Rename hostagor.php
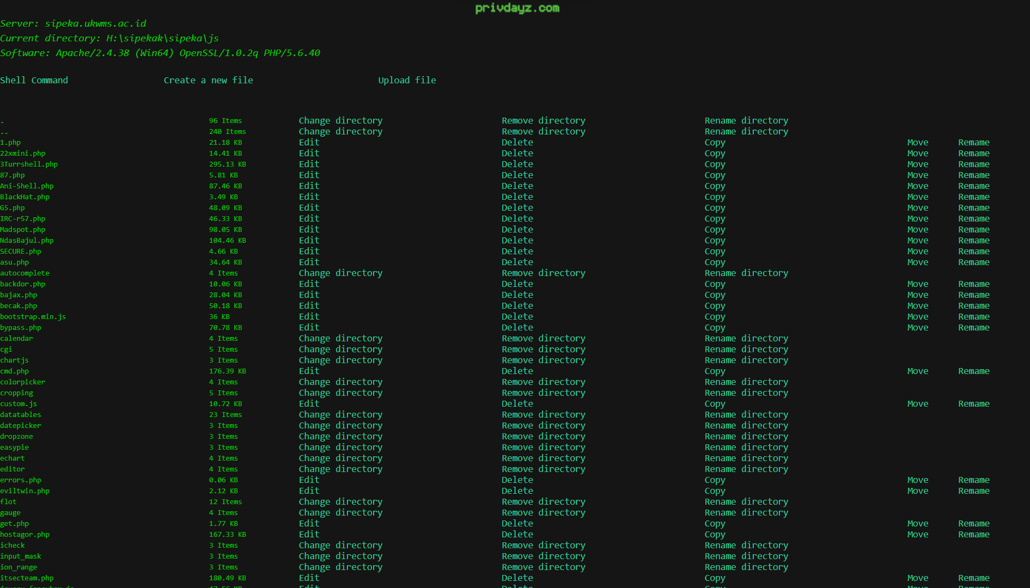Image resolution: width=1030 pixels, height=588 pixels. pos(973,534)
